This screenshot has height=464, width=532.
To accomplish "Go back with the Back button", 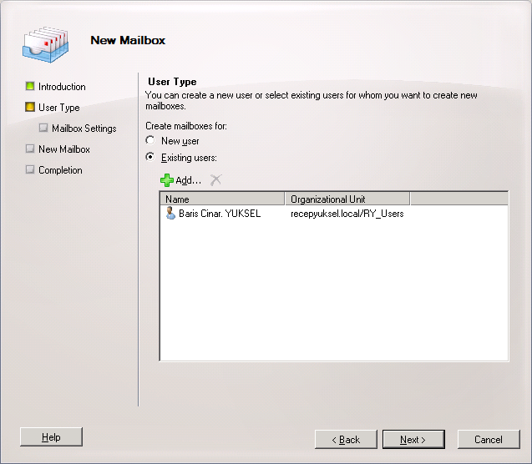I will point(346,440).
